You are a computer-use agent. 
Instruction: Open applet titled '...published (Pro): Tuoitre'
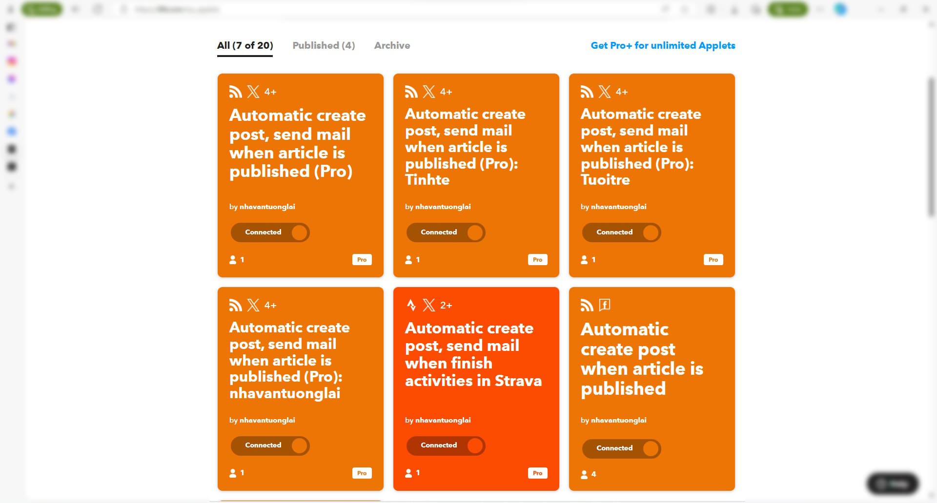641,147
